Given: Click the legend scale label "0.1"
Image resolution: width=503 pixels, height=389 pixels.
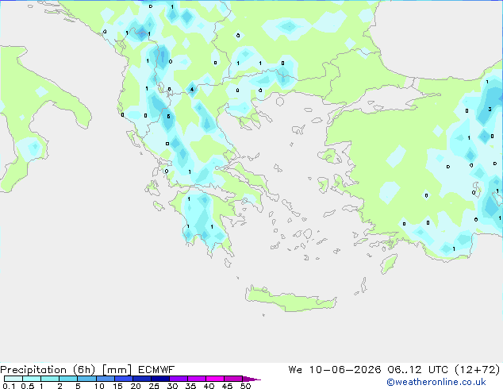Looking at the screenshot, I should [9, 386].
